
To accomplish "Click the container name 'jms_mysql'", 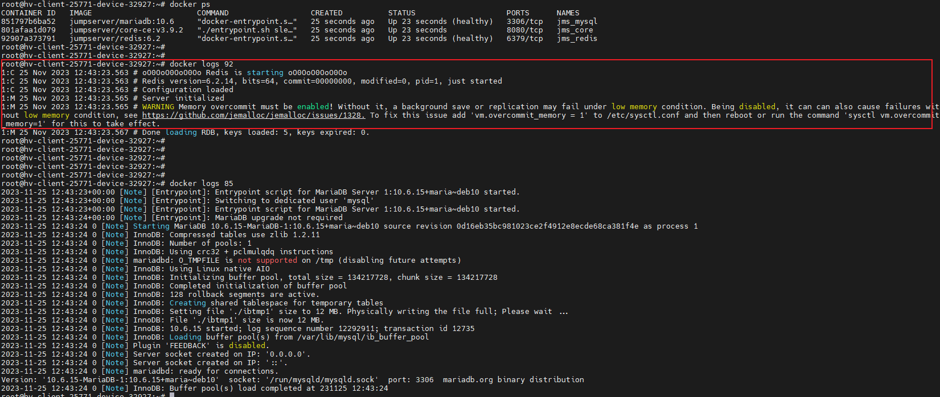I will [577, 22].
